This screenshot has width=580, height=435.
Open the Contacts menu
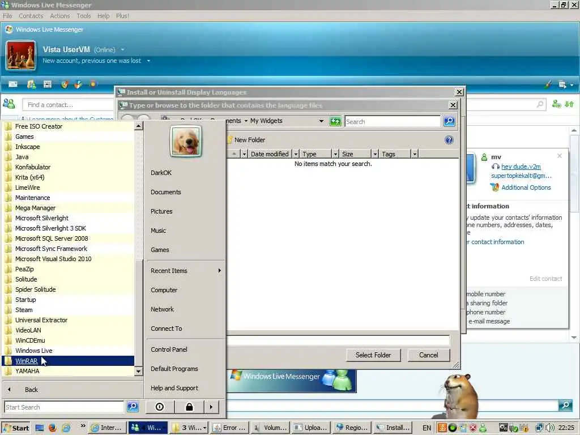click(31, 16)
